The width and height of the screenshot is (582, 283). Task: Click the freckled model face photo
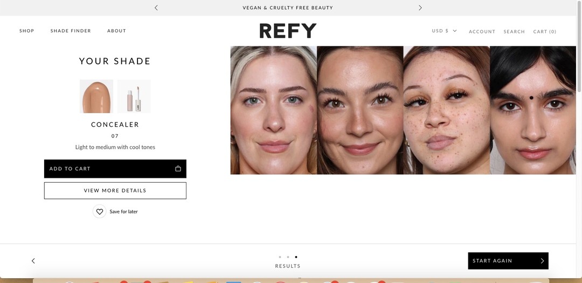447,110
